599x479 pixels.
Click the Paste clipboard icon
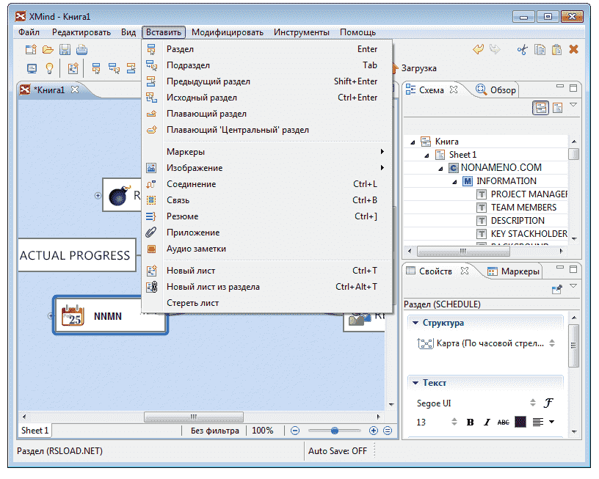556,50
